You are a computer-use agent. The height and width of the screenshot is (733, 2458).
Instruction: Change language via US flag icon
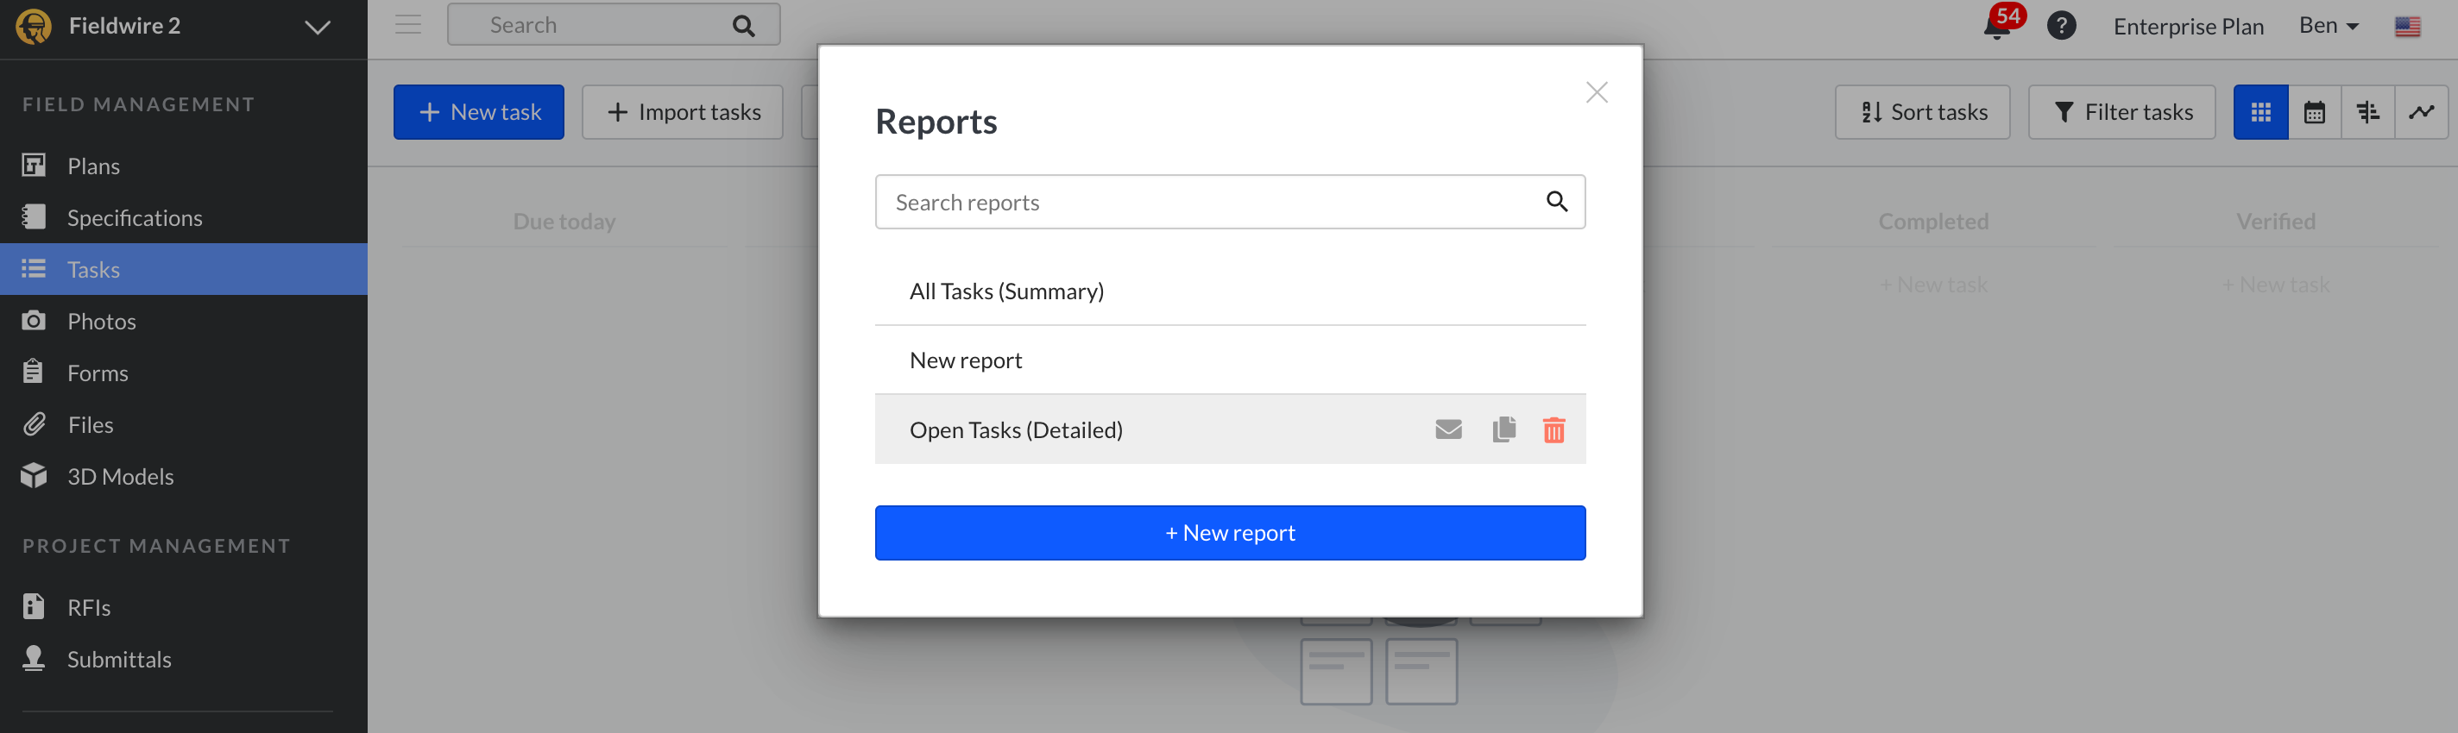point(2406,27)
